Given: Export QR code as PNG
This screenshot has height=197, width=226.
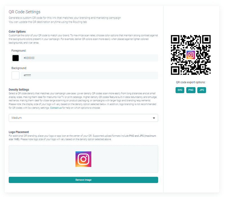Looking at the screenshot, I should click(191, 90).
